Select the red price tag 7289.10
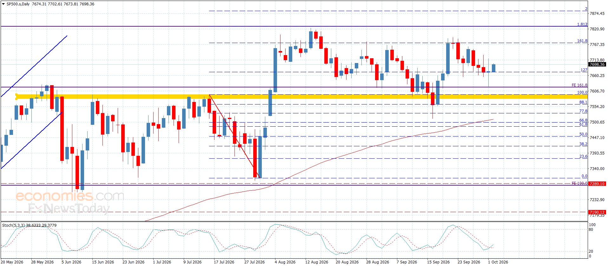The height and width of the screenshot is (266, 608). [x=597, y=184]
